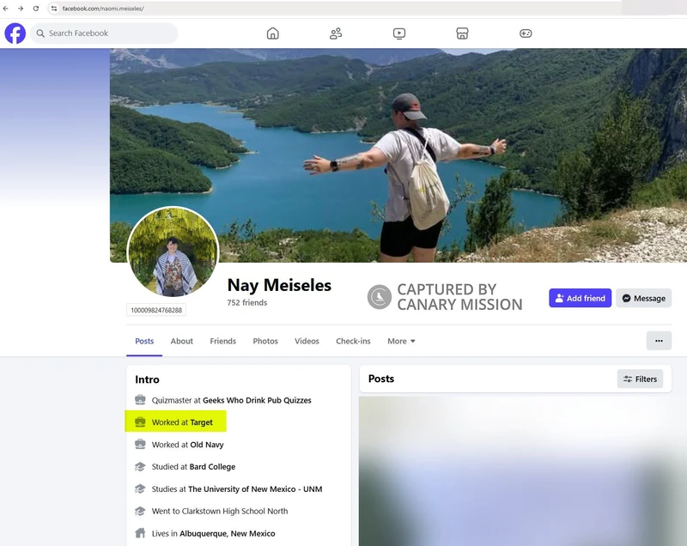687x546 pixels.
Task: Open The University of New Mexico - UNM link
Action: (255, 489)
